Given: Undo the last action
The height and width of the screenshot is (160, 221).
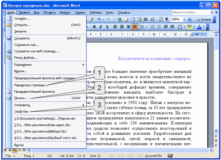Looking at the screenshot, I should (x=99, y=19).
